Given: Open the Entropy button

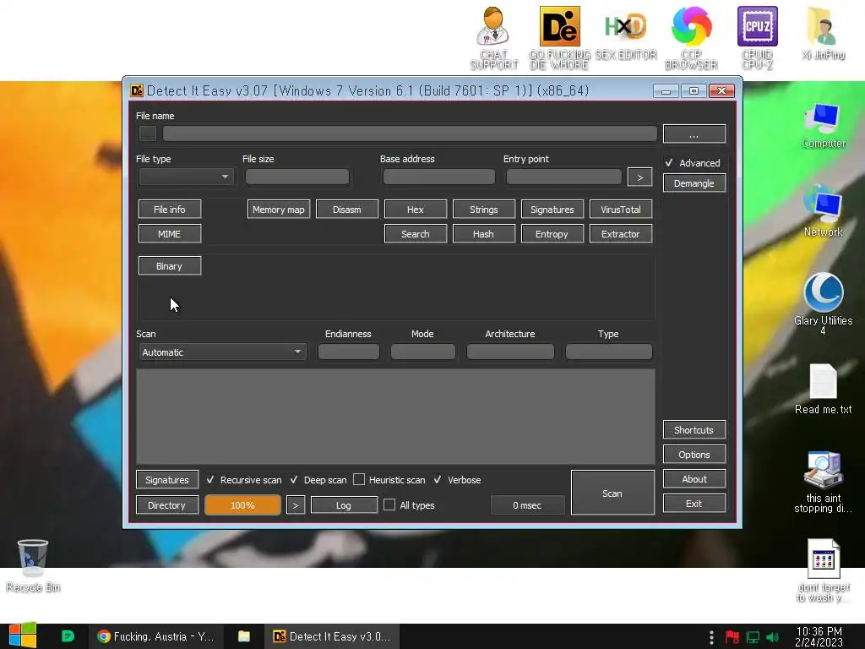Looking at the screenshot, I should click(552, 234).
